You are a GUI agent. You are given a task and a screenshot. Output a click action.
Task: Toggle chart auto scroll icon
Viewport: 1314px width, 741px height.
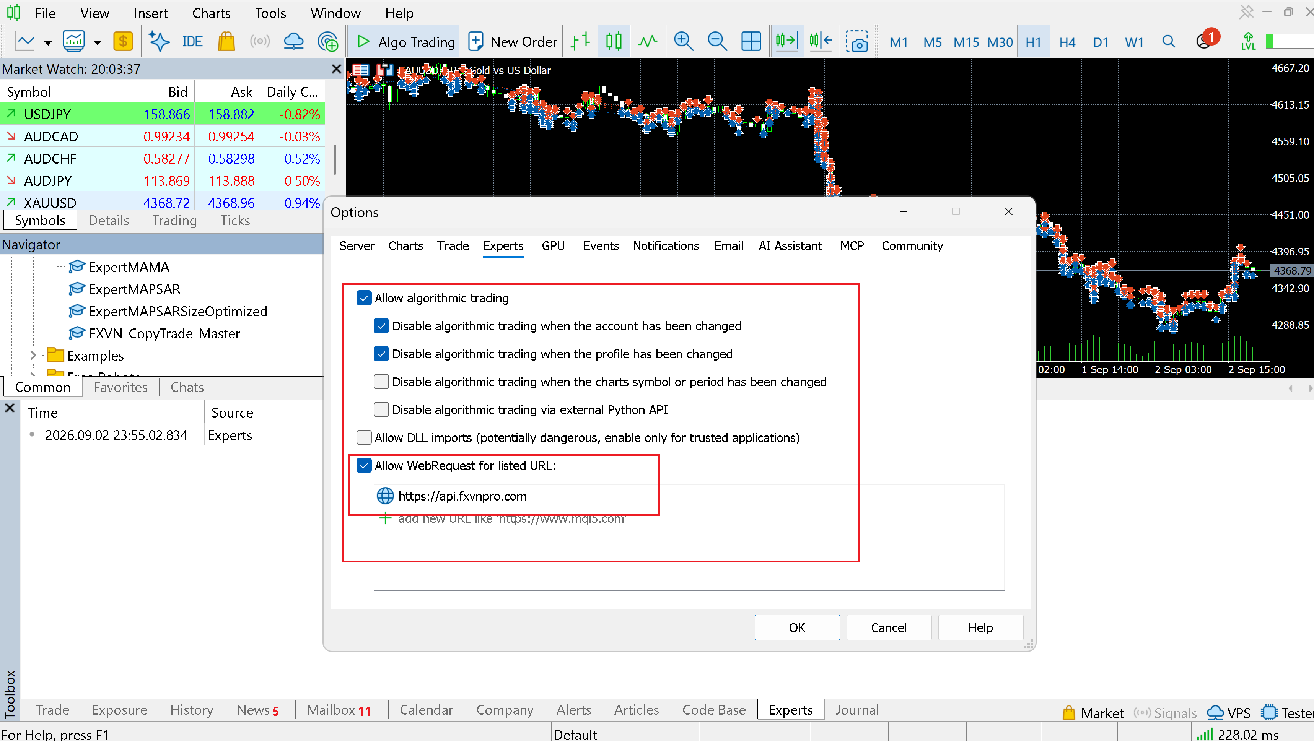(786, 41)
